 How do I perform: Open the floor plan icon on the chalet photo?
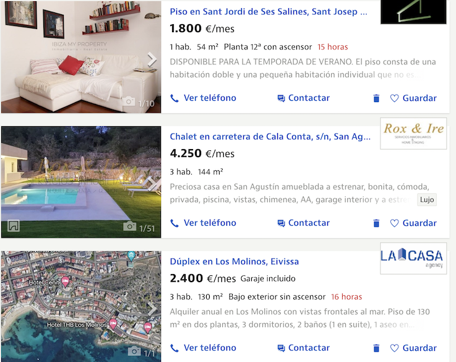[14, 226]
